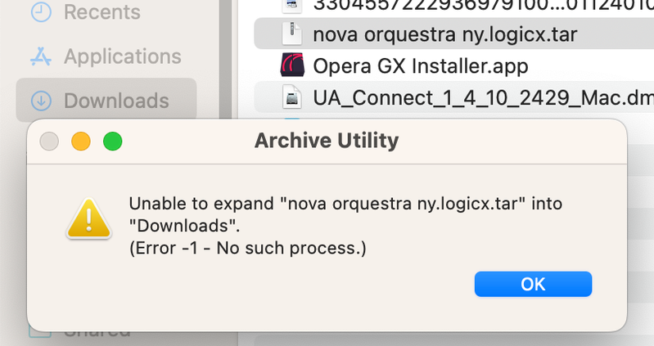Click the green zoom button on dialog
Viewport: 654px width, 346px height.
(112, 141)
